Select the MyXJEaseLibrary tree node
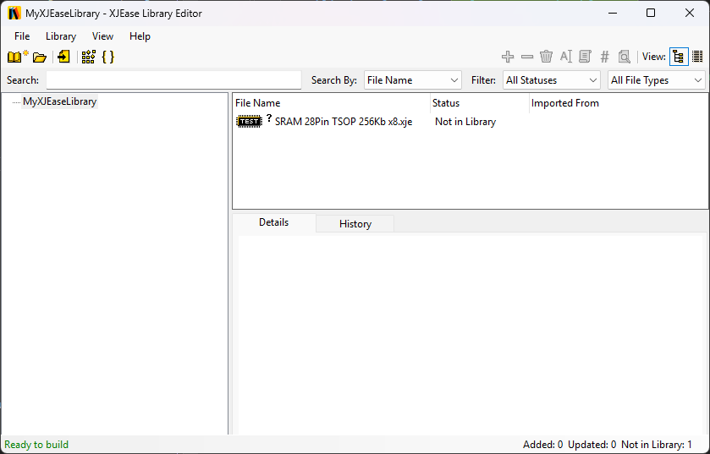Screen dimensions: 710x454 [59, 101]
